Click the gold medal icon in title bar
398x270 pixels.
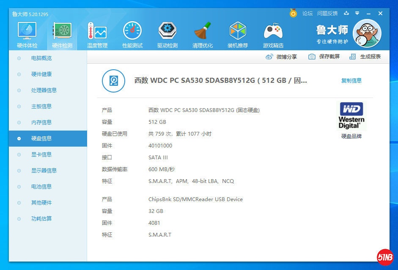tap(293, 14)
